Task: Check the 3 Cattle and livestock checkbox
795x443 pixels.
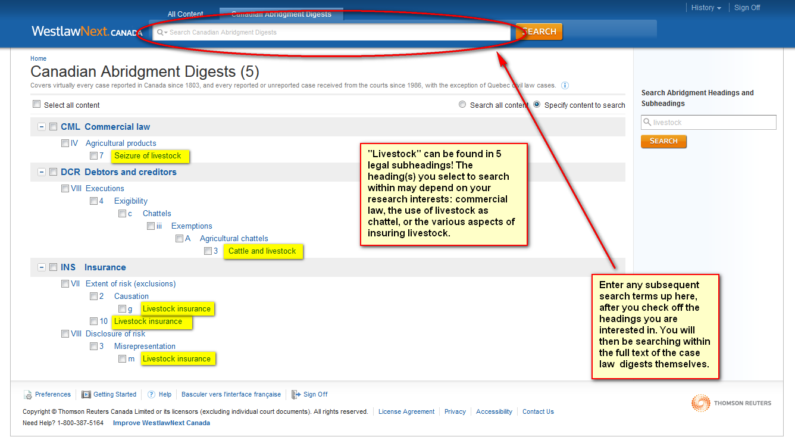Action: coord(208,251)
